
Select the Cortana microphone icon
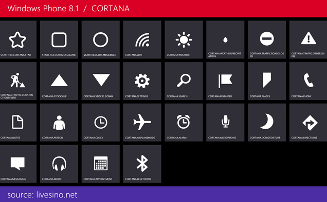[x=225, y=122]
